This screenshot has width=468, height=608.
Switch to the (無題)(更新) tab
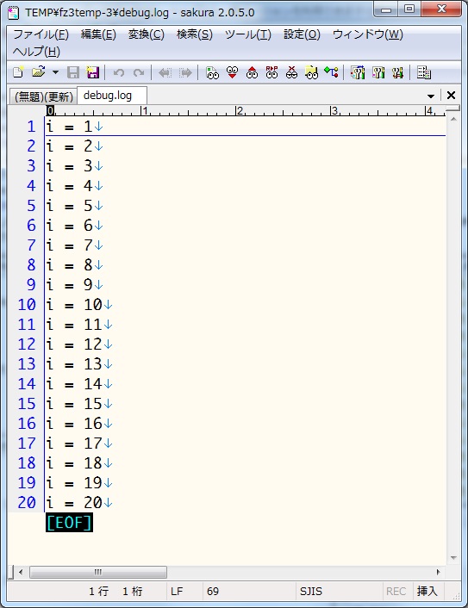(x=43, y=96)
